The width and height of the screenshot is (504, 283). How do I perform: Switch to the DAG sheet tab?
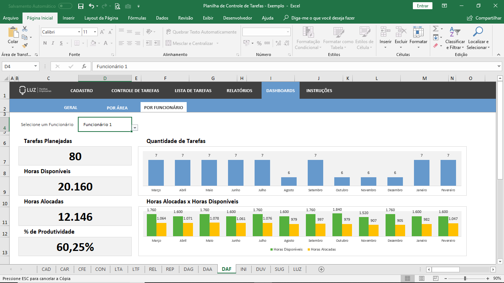(189, 269)
